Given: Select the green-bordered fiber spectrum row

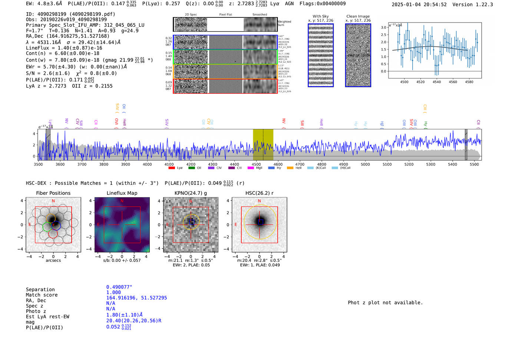Looking at the screenshot, I should click(225, 57).
